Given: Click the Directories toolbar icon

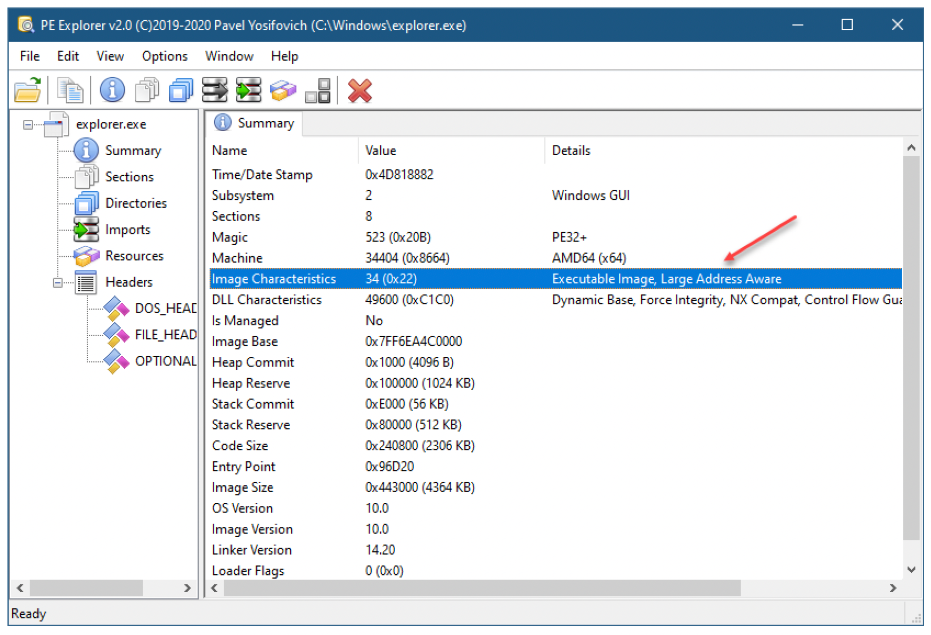Looking at the screenshot, I should point(181,90).
